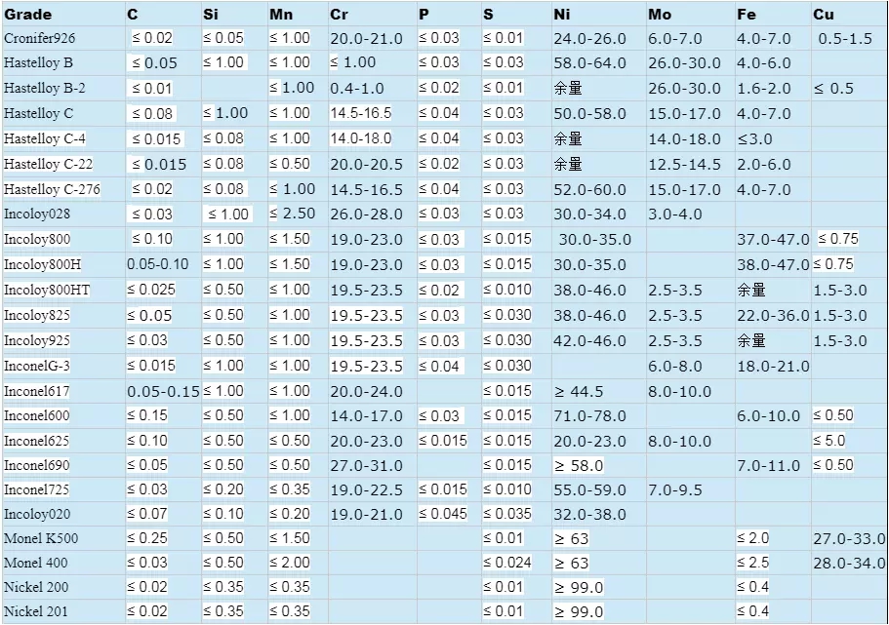Click Incoloy800 Fe value 37.0-47.0
This screenshot has height=625, width=889.
[x=773, y=239]
